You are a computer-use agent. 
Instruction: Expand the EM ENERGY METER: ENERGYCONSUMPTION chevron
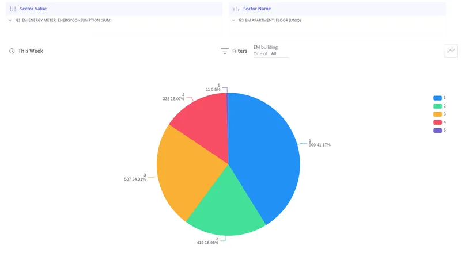tap(10, 20)
